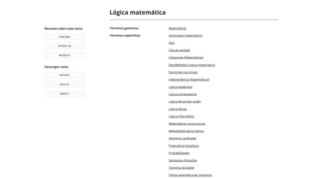Follow the Probabilidades link

pyautogui.click(x=179, y=153)
